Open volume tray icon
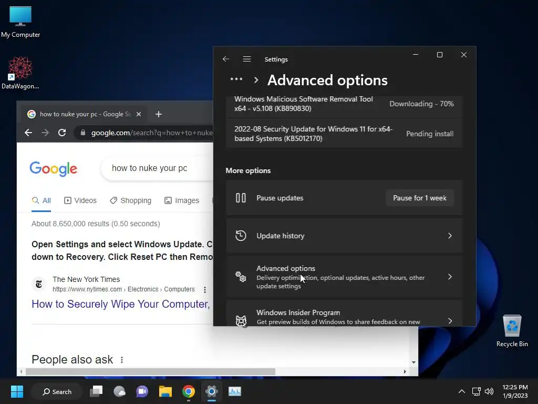The width and height of the screenshot is (538, 404). (489, 391)
